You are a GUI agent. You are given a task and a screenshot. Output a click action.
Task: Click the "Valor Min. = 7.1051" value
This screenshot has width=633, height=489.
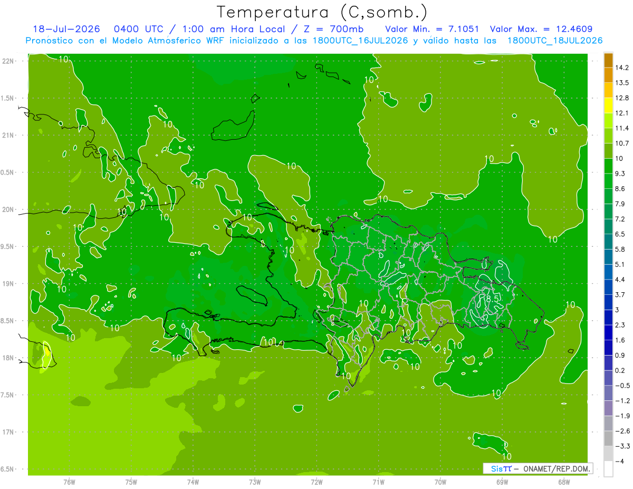432,29
